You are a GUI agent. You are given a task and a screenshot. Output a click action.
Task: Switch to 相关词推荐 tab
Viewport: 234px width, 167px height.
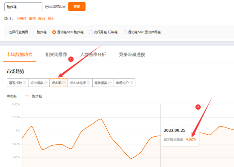56,54
